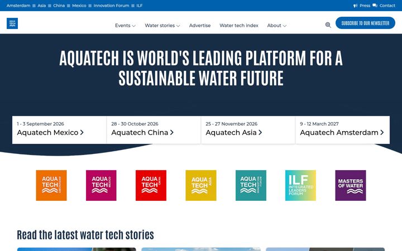
Task: Click the '9 - 12 March 2027' date text
Action: click(319, 124)
